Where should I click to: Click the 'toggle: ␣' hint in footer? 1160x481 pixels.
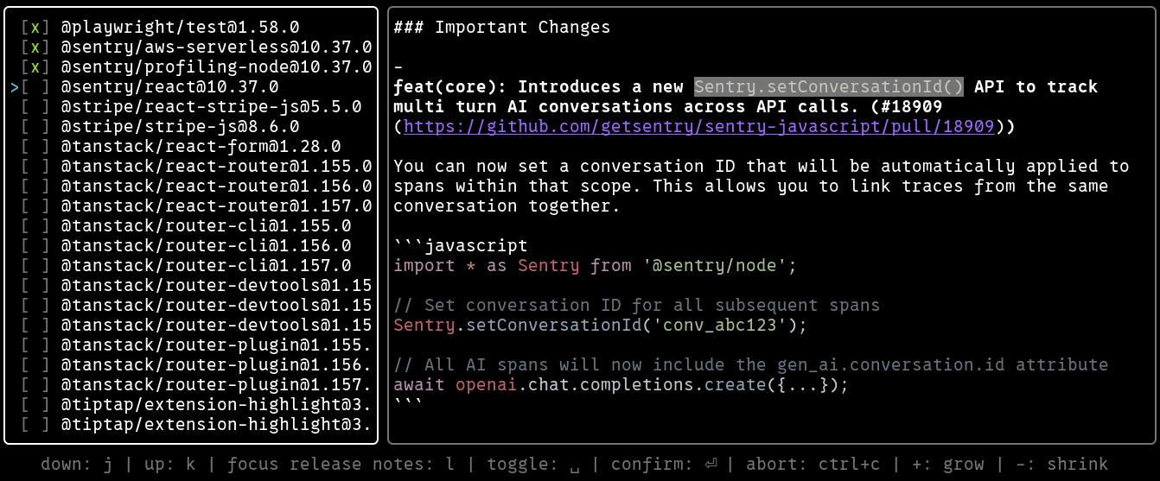pyautogui.click(x=533, y=465)
